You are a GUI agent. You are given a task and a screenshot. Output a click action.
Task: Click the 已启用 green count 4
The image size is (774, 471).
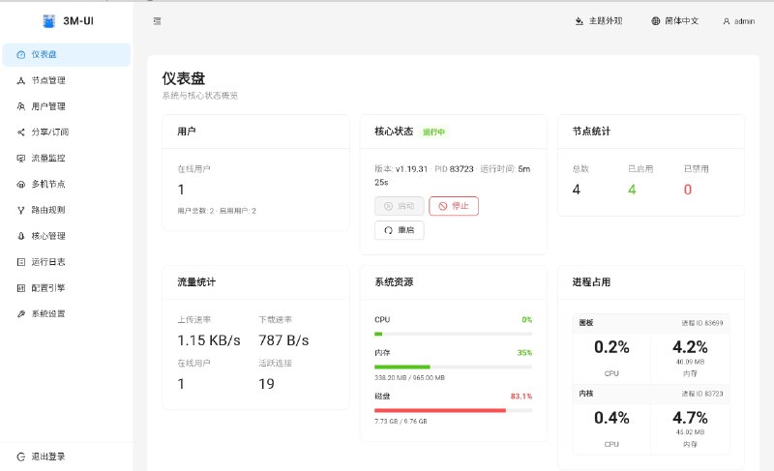632,190
